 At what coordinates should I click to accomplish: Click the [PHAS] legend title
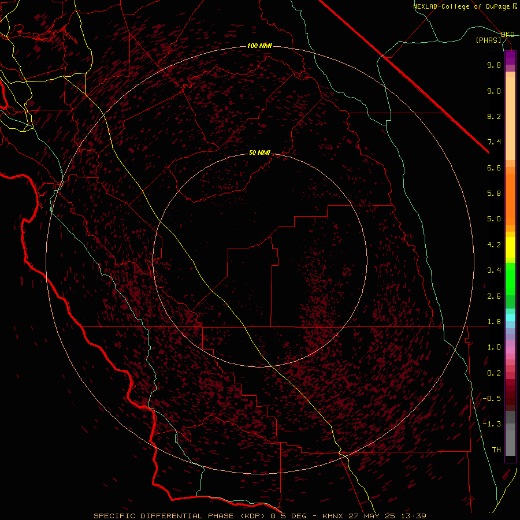[488, 40]
